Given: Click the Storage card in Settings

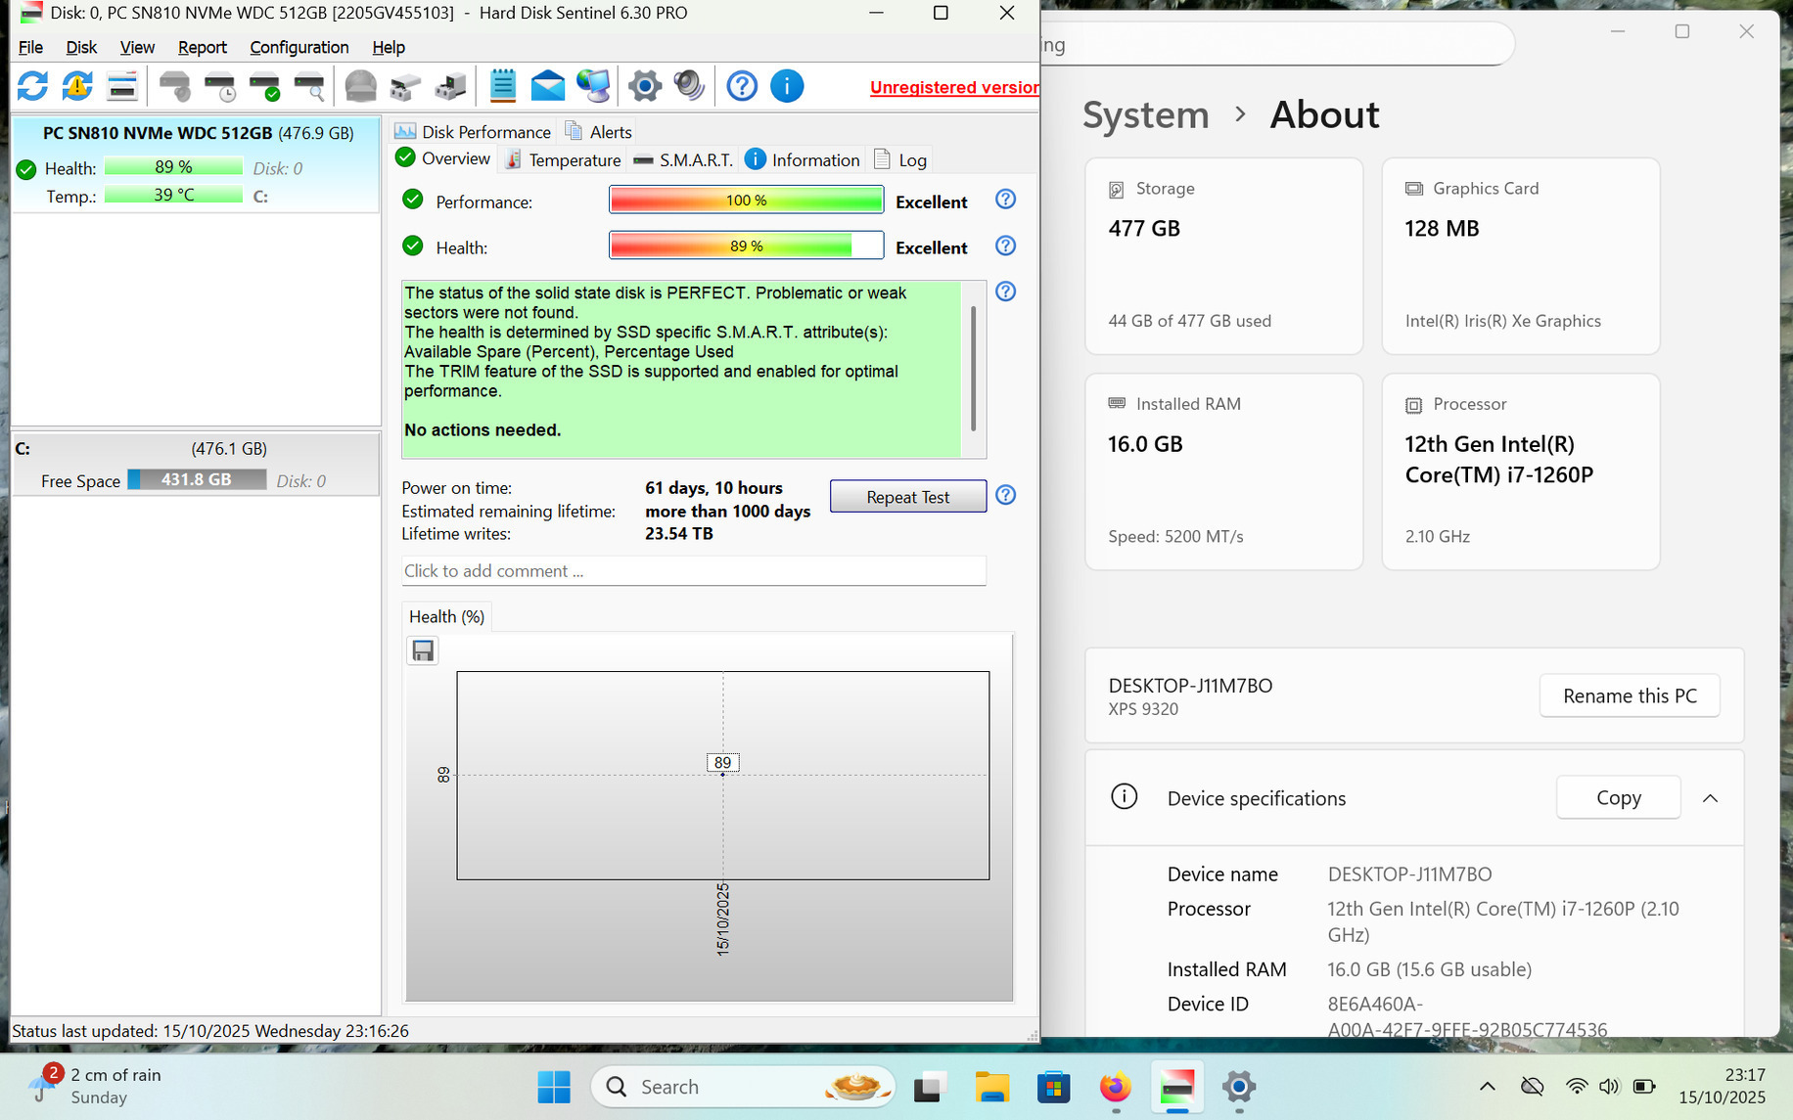Looking at the screenshot, I should [x=1223, y=256].
